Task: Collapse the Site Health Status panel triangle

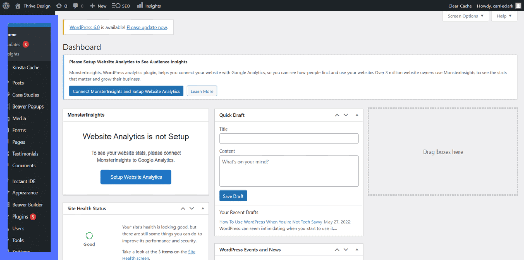Action: [x=203, y=208]
